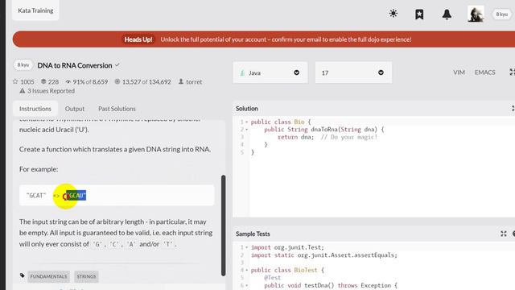Viewport: 515px width, 290px height.
Task: Collapse fold at Sample Tests line 4
Action: pos(247,271)
